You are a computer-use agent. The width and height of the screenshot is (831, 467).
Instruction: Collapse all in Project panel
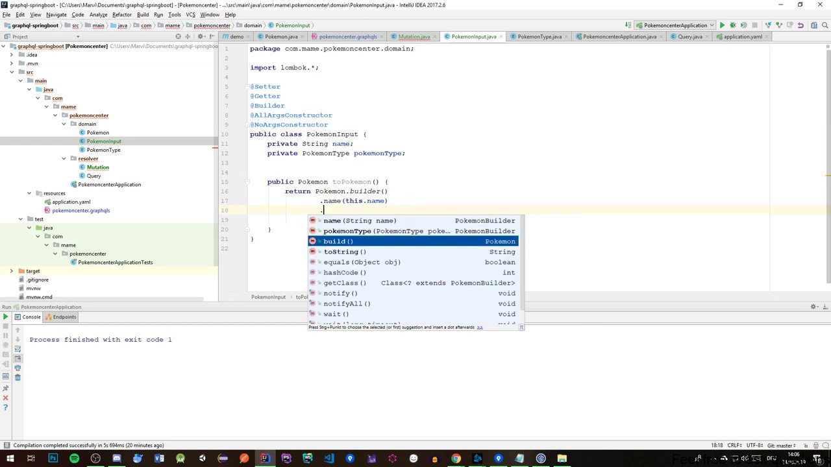189,36
